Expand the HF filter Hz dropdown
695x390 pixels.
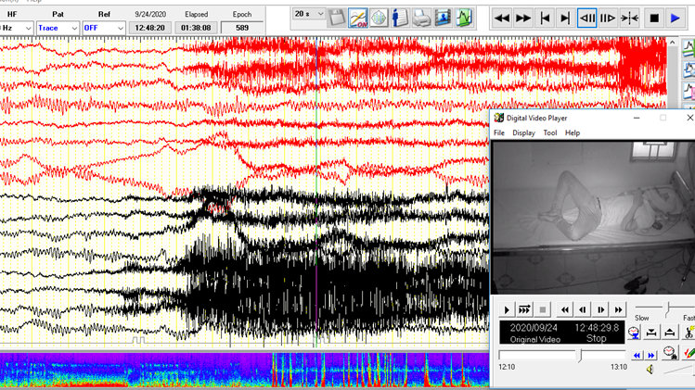pyautogui.click(x=17, y=28)
